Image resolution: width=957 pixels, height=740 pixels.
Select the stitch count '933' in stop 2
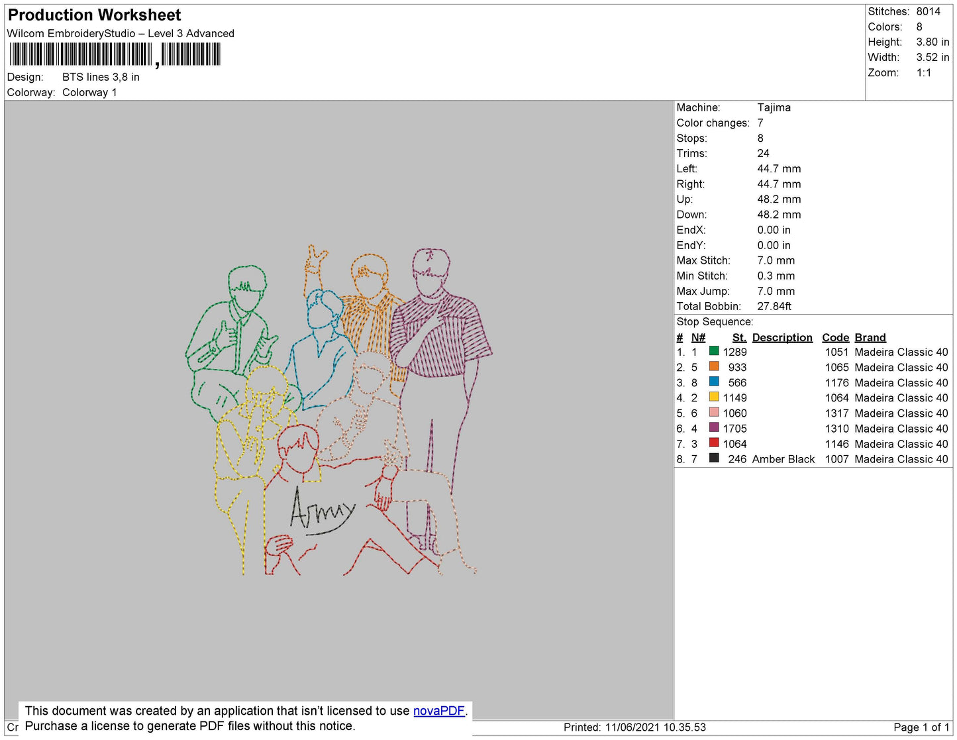[x=738, y=368]
